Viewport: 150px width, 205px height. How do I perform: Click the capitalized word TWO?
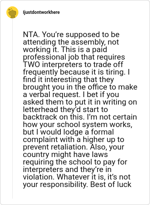pyautogui.click(x=31, y=64)
